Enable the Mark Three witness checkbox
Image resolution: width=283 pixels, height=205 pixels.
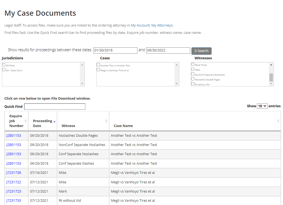point(193,64)
